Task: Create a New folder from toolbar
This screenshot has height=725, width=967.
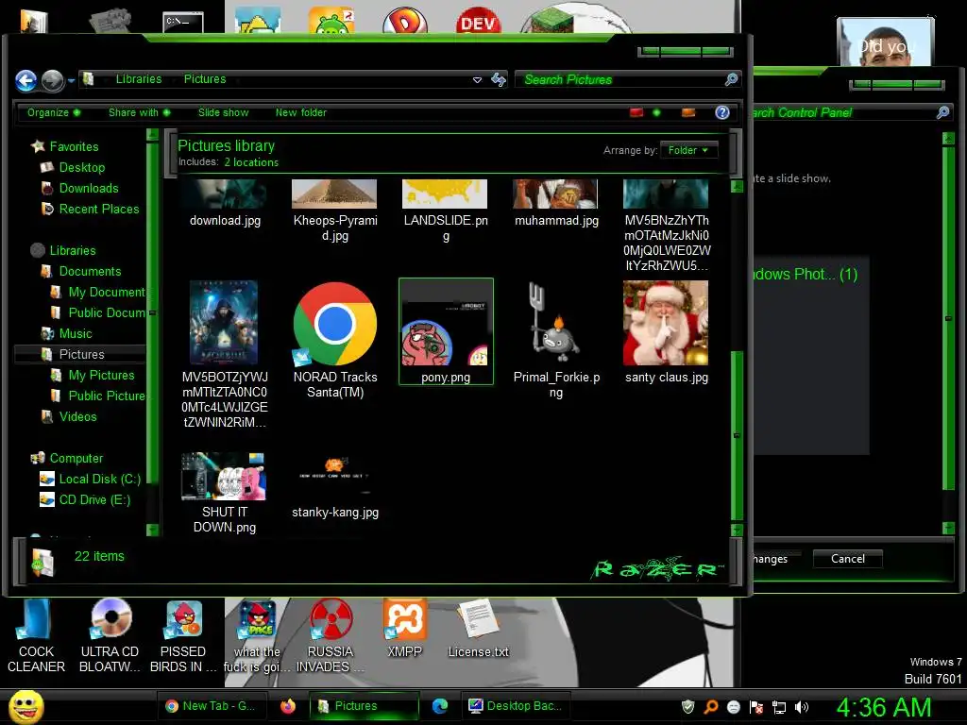Action: (x=301, y=112)
